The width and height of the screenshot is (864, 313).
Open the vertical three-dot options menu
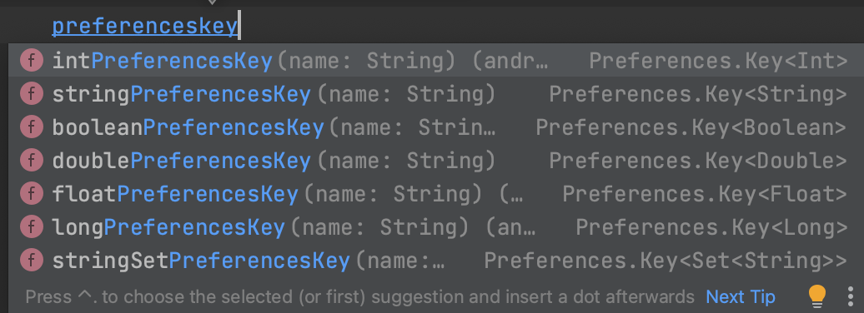(850, 296)
